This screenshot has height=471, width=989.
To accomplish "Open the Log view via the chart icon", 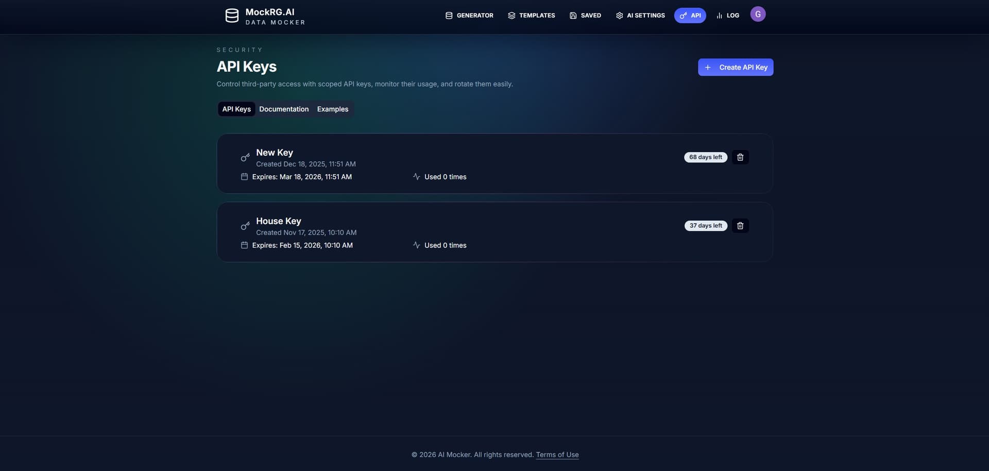I will tap(719, 15).
